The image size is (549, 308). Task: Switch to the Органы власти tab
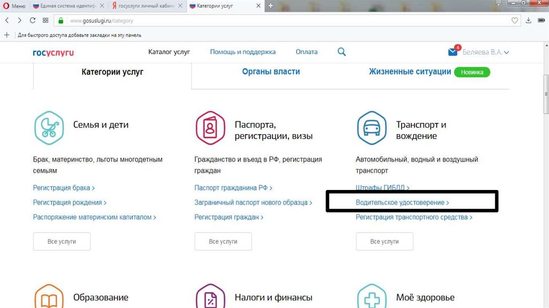click(x=271, y=71)
